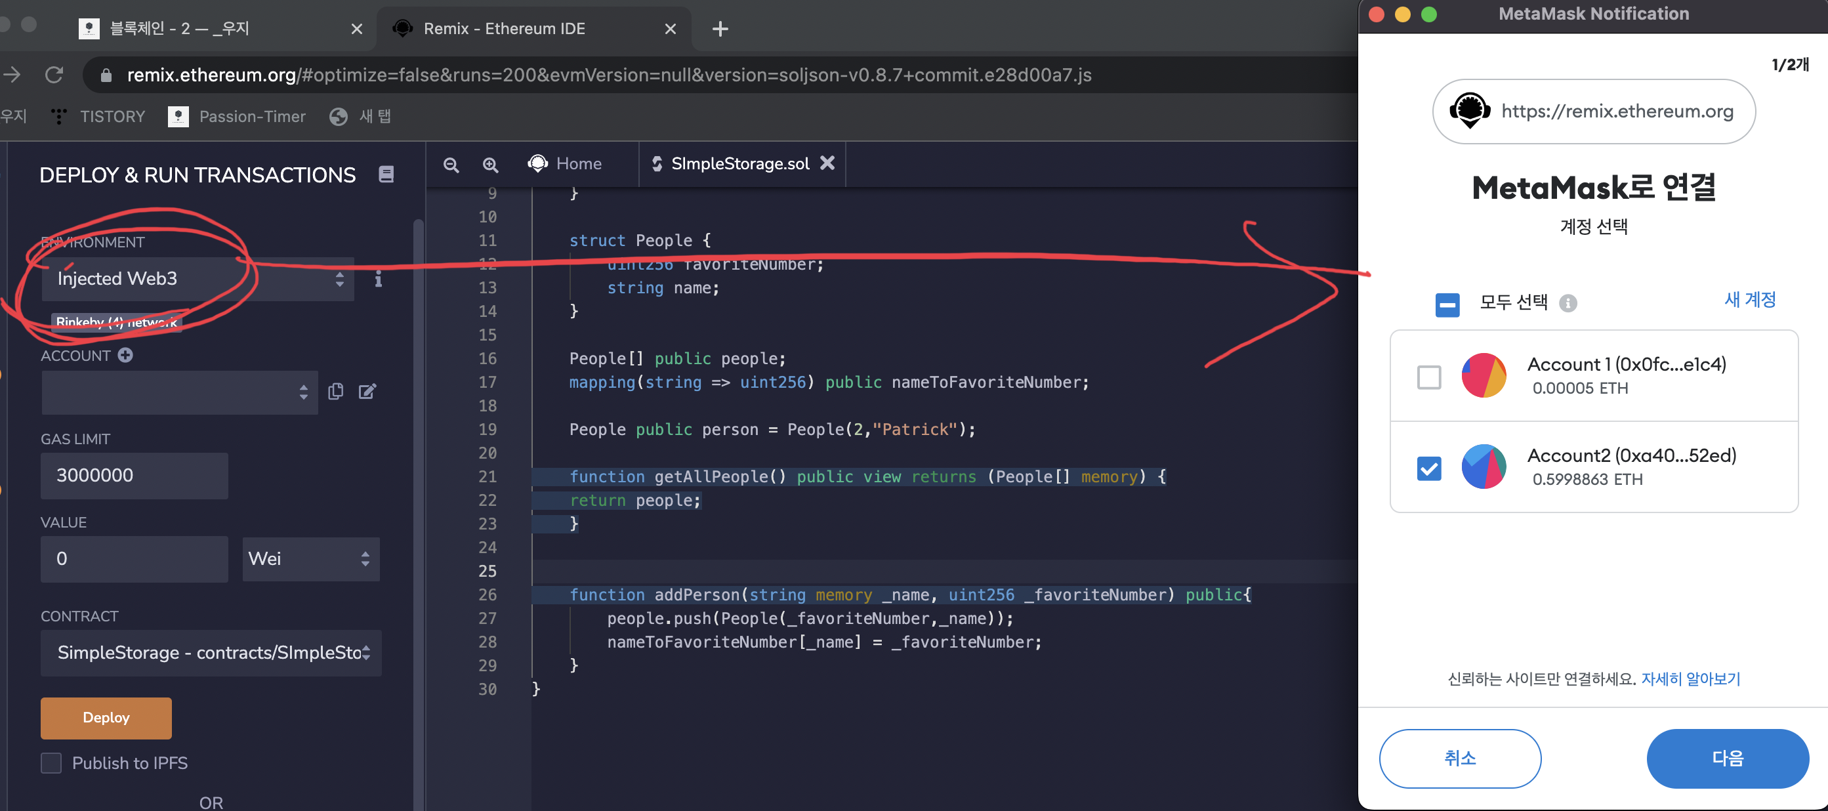Open the Injected Web3 environment dropdown

click(197, 279)
